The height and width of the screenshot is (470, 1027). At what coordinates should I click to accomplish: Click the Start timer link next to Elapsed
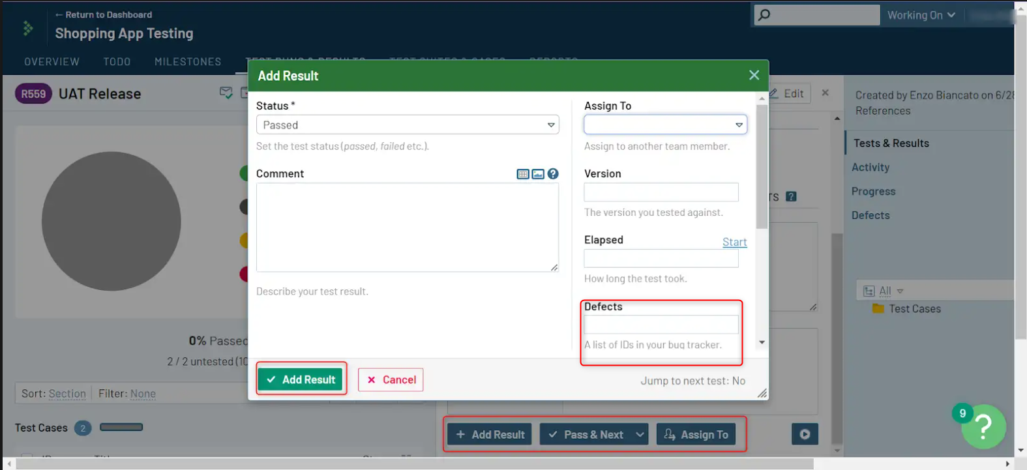734,242
